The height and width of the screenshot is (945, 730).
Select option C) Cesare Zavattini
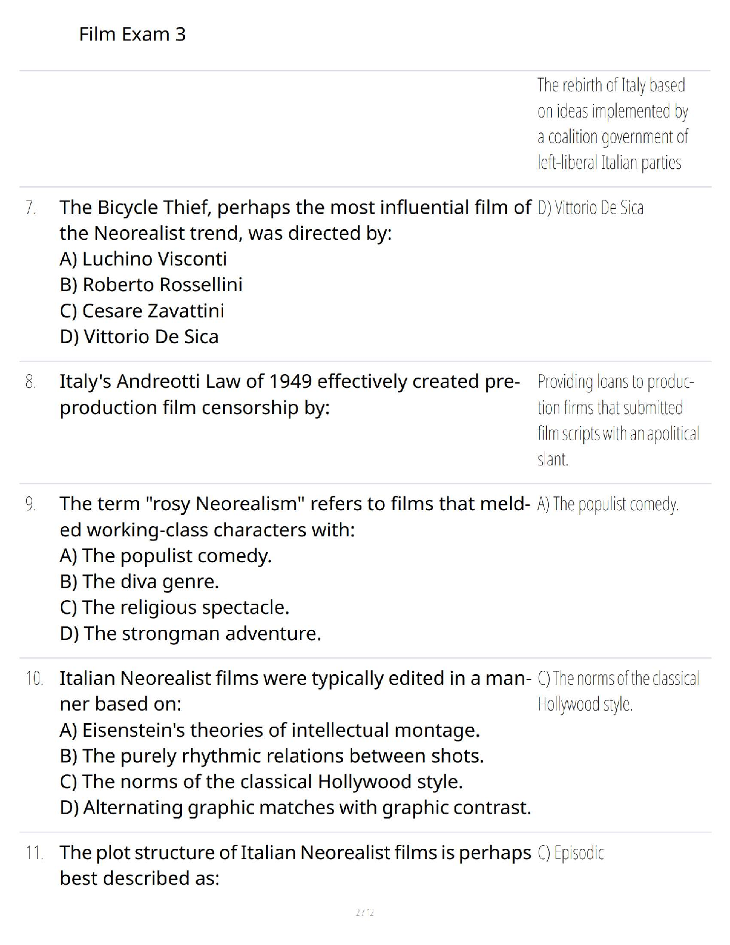[x=142, y=311]
